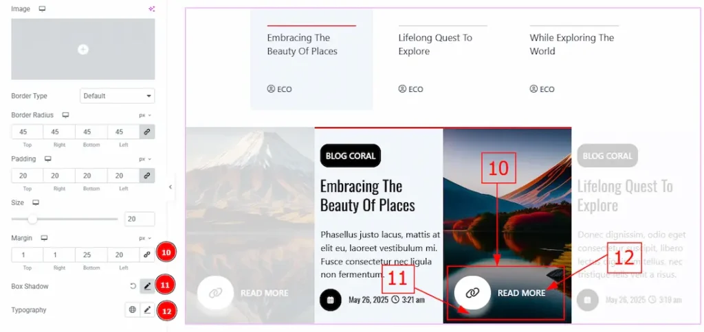Image resolution: width=704 pixels, height=332 pixels.
Task: Click the responsive device icon next to Size
Action: pos(36,203)
